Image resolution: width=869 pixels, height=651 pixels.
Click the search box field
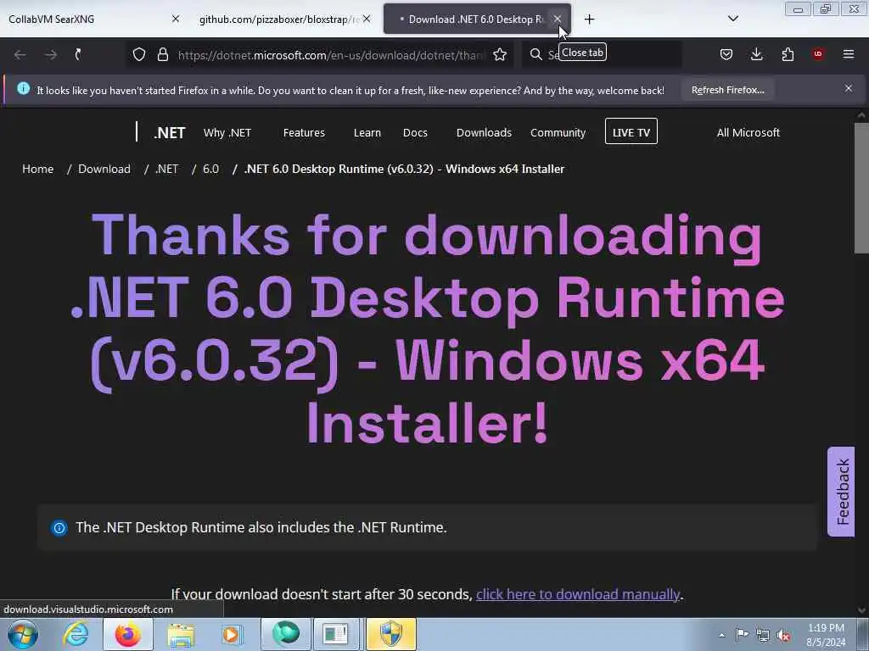point(602,54)
